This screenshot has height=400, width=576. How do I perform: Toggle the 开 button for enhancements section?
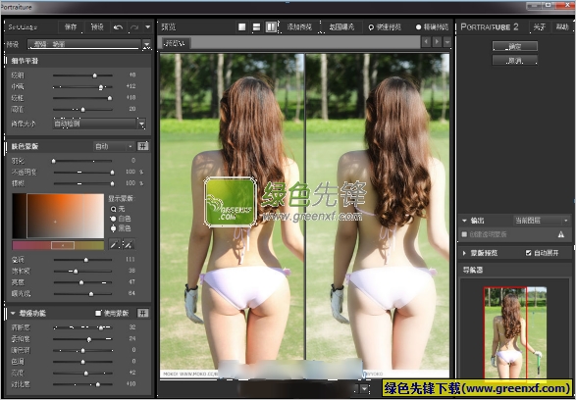pyautogui.click(x=143, y=313)
